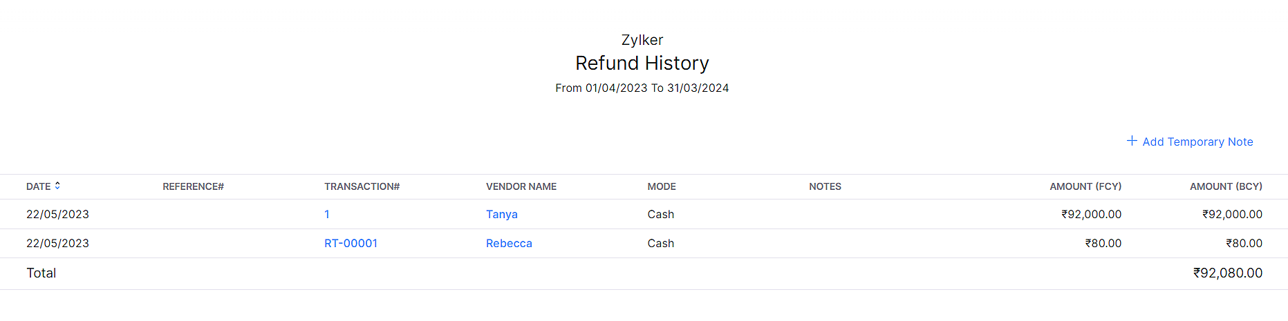This screenshot has width=1288, height=321.
Task: Click the sort arrows icon next to DATE
Action: coord(57,186)
